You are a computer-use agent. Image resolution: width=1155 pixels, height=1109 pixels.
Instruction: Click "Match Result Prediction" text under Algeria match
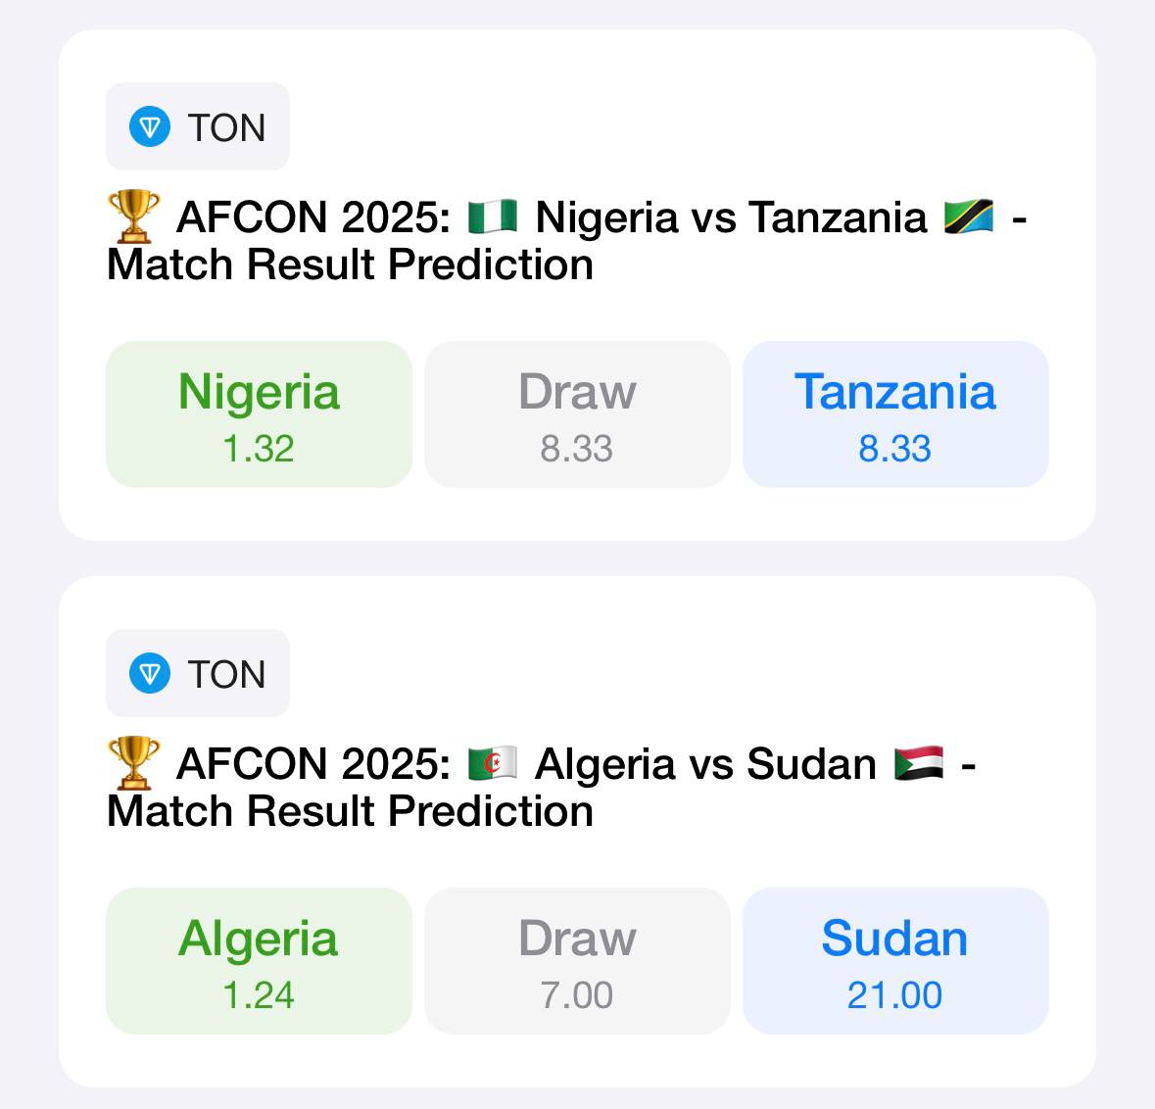(351, 811)
